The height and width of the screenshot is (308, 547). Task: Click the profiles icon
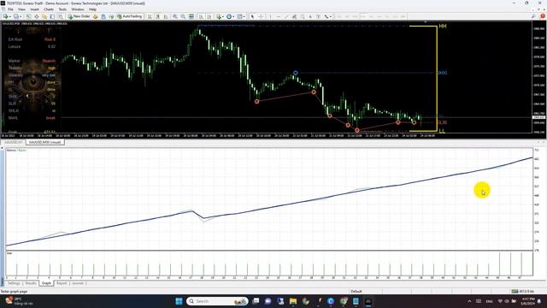point(15,16)
